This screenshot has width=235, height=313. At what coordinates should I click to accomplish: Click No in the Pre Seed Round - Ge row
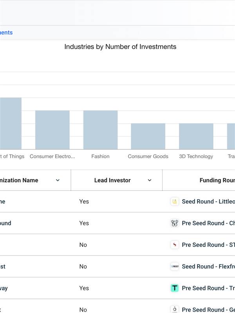pos(83,309)
